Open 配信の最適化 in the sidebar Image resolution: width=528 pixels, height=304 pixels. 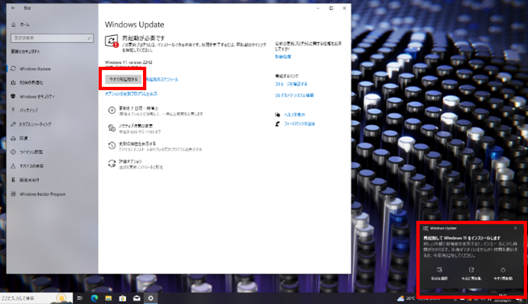coord(27,83)
